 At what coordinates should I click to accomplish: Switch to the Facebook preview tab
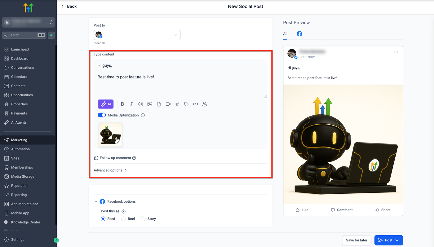(299, 34)
